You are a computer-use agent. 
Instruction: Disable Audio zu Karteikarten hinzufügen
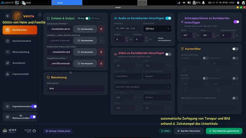168,18
